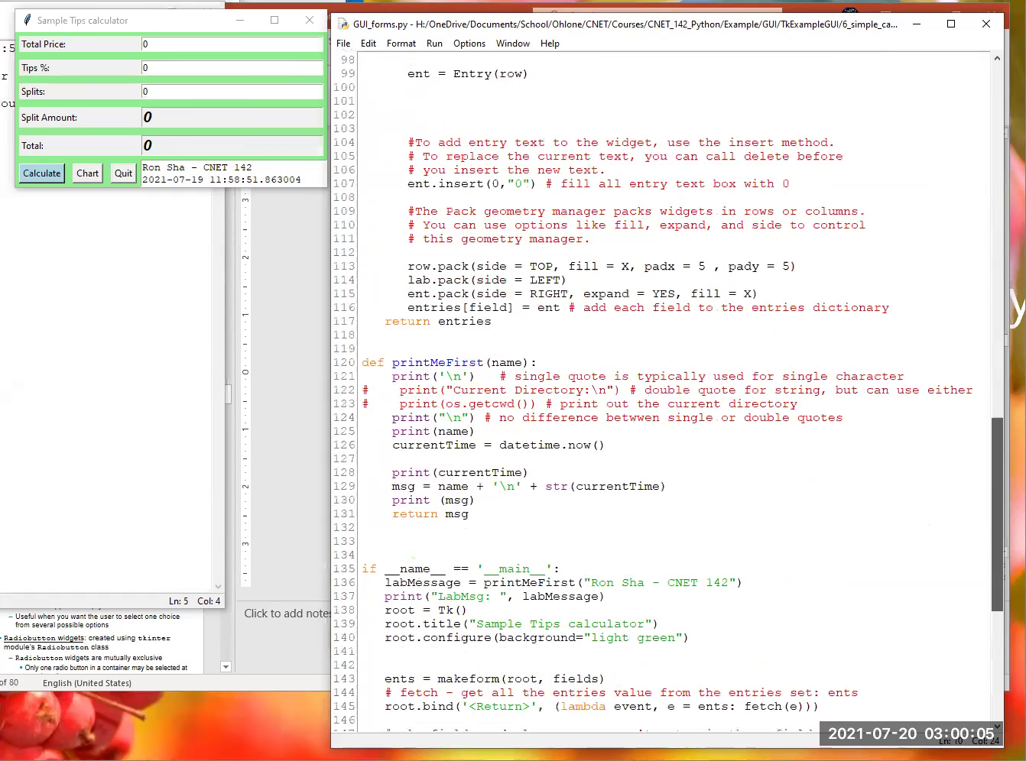Screen dimensions: 1026x761
Task: Minimize the GUI_forms.py IDLE window
Action: 917,24
